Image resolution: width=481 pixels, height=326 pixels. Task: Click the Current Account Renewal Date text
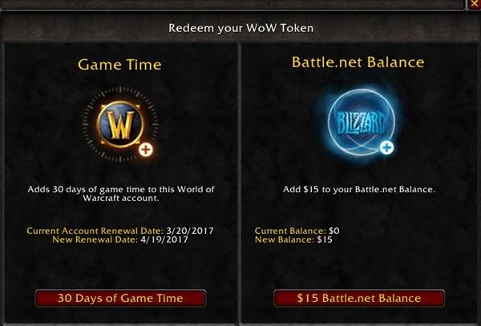pos(95,231)
